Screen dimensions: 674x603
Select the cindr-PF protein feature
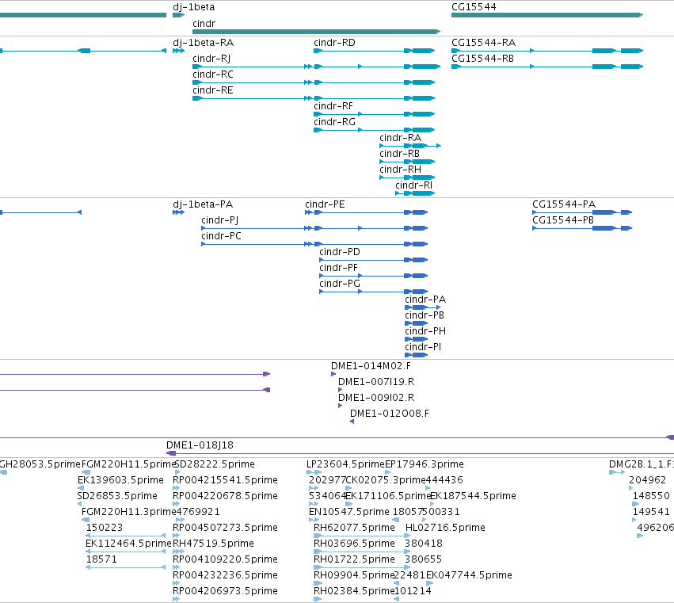click(x=374, y=276)
